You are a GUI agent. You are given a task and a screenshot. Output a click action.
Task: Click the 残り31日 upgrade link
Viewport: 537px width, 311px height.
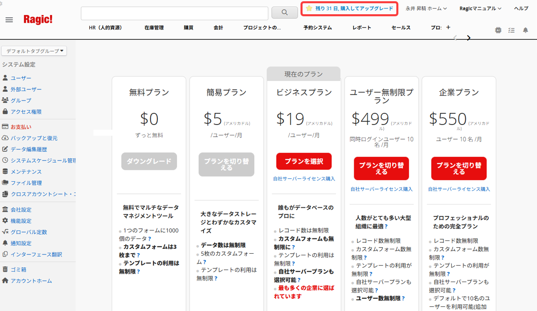[x=354, y=8]
